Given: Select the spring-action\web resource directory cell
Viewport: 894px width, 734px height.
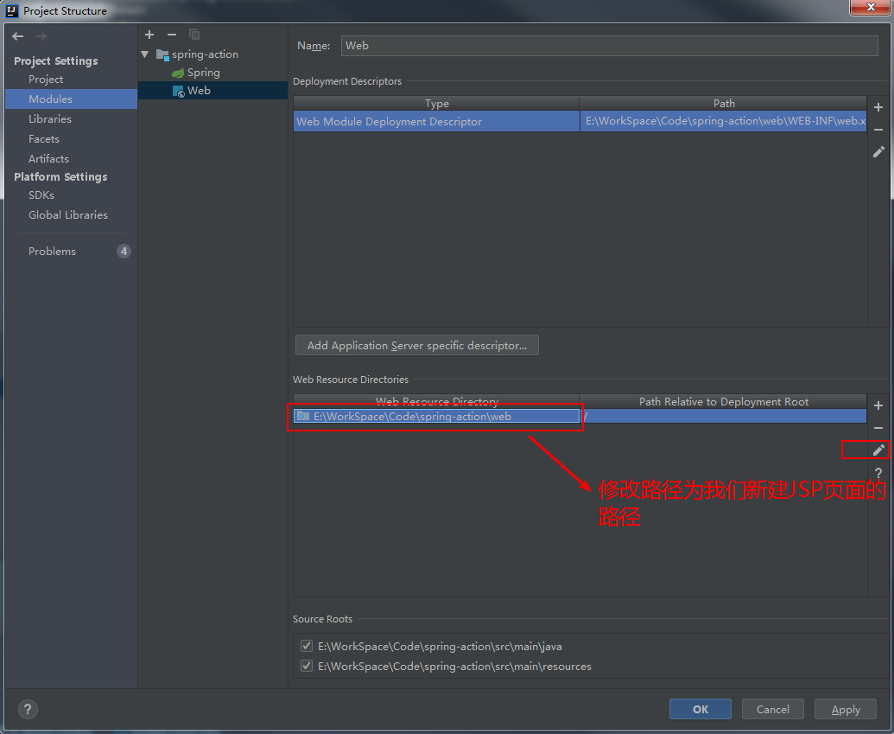Looking at the screenshot, I should 437,416.
